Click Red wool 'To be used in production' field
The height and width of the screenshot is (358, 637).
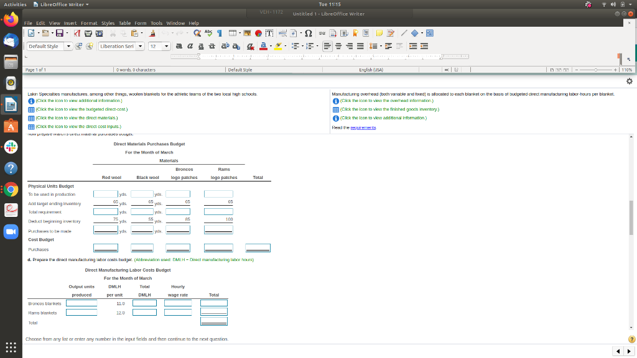coord(106,194)
